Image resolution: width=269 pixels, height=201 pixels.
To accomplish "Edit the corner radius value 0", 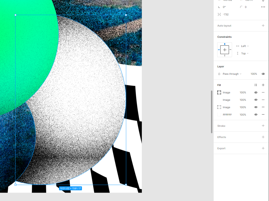I will tap(246, 7).
